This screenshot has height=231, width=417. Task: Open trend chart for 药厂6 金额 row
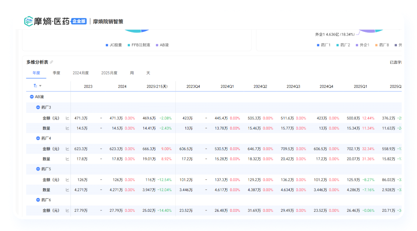[67, 210]
